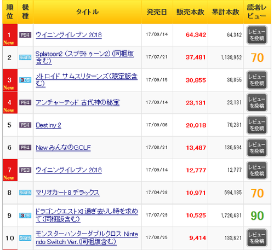Click Switch icon beside マリオカート8 デラックス
This screenshot has width=274, height=250.
25,193
